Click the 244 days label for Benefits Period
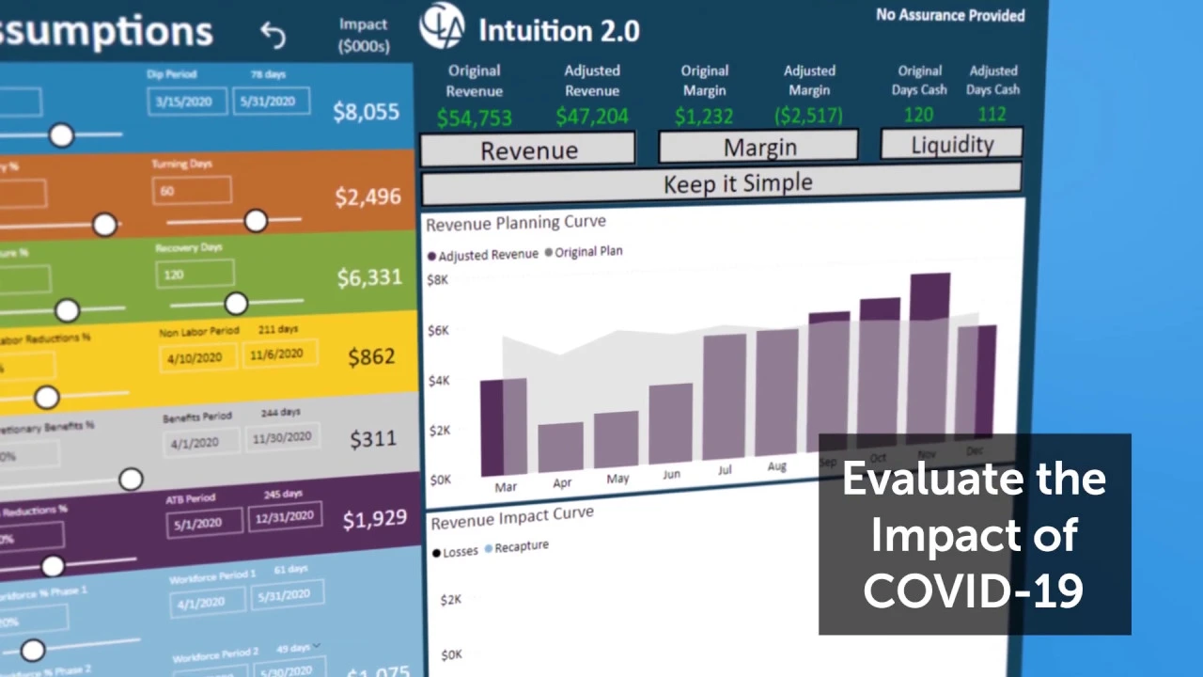 pyautogui.click(x=281, y=412)
